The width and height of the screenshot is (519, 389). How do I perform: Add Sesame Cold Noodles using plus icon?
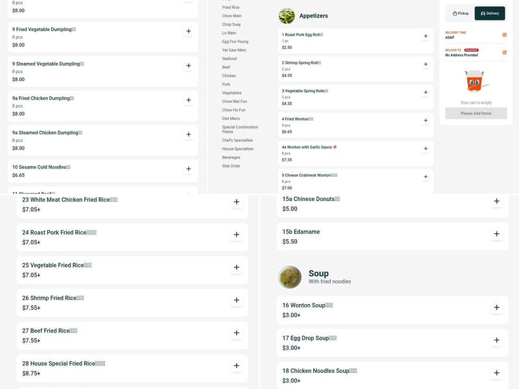point(189,169)
